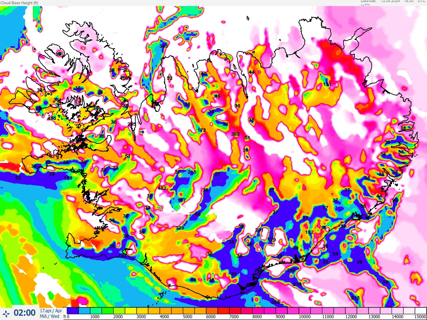Click the 02:00 forecast time display
The width and height of the screenshot is (427, 320).
point(24,313)
